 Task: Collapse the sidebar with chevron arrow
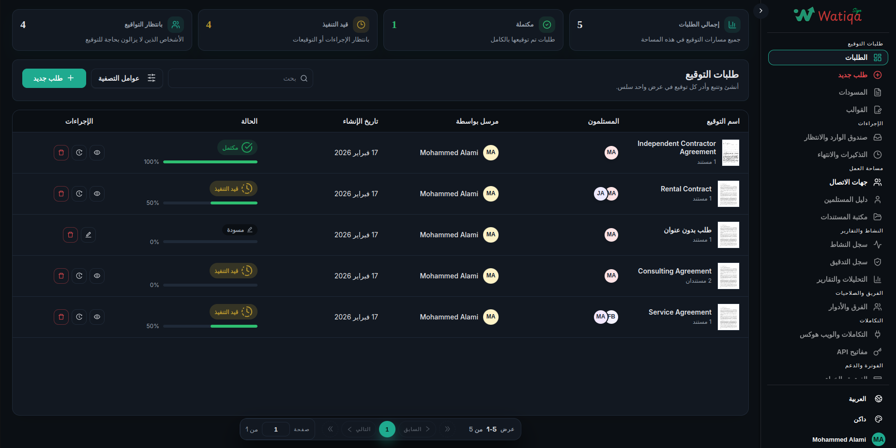(760, 10)
